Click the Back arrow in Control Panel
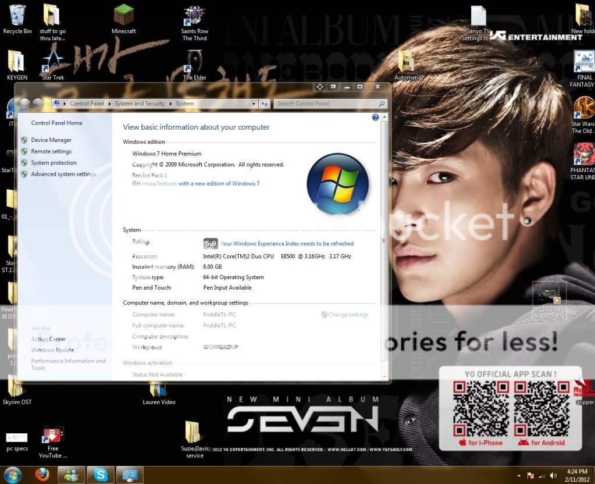Screen dimensions: 595x484 coord(24,104)
